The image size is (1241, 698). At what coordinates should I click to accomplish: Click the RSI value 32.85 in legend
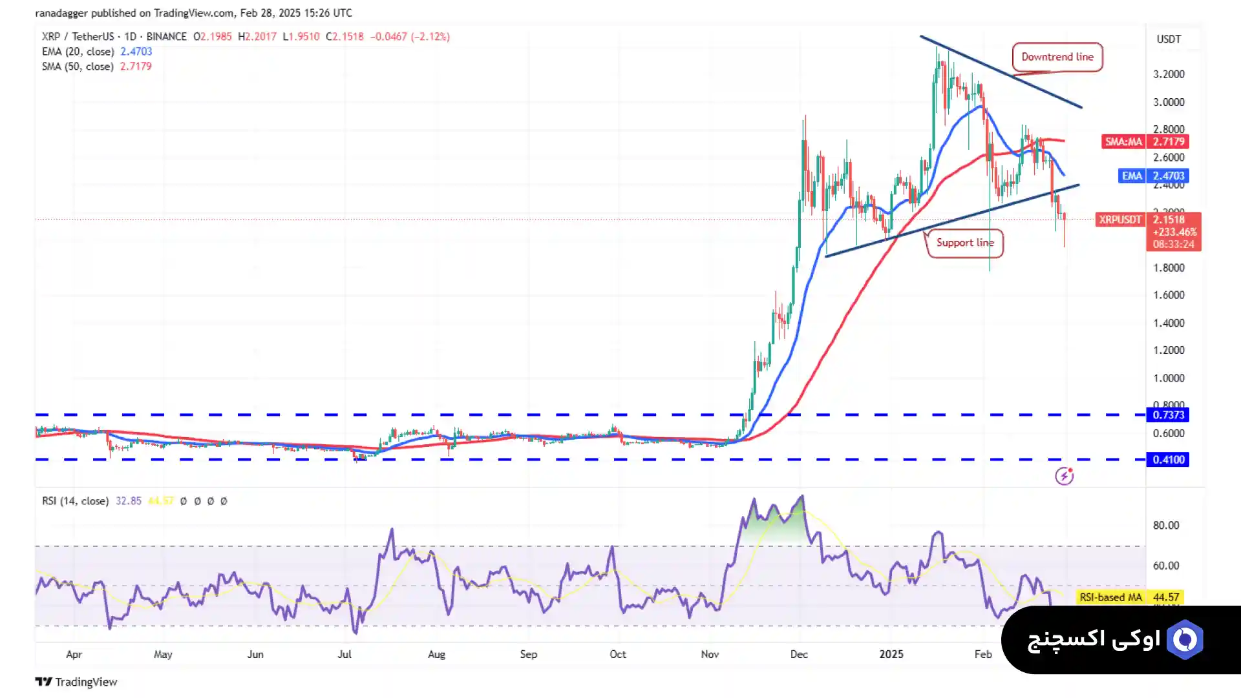pyautogui.click(x=129, y=501)
